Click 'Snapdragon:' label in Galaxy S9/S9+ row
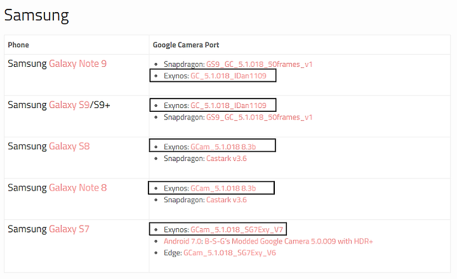The width and height of the screenshot is (457, 279). (184, 118)
